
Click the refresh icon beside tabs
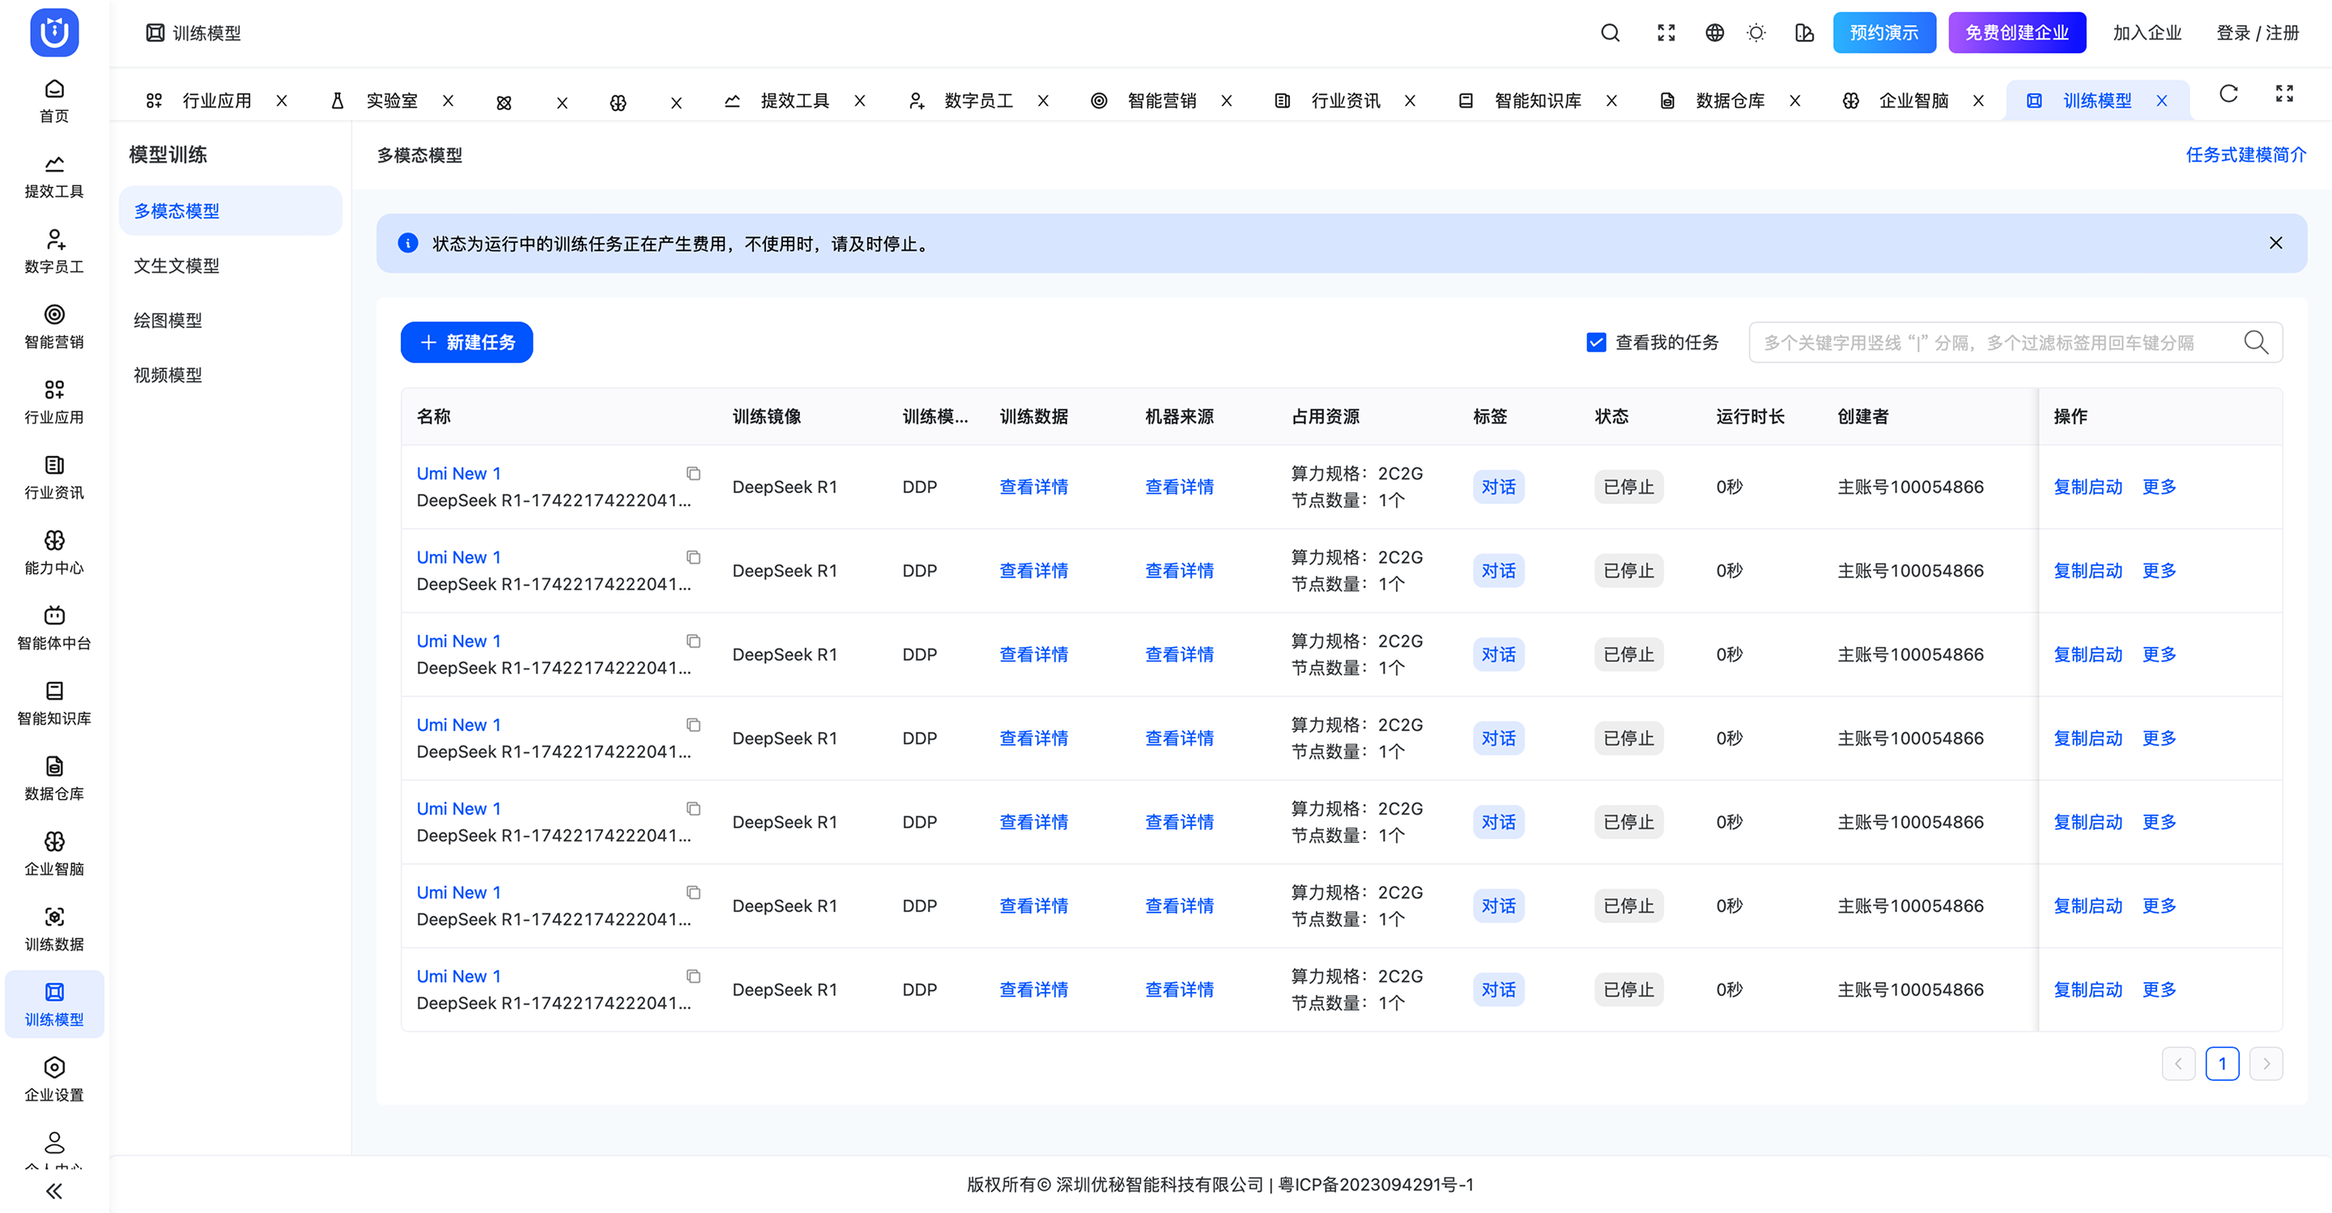(x=2228, y=94)
